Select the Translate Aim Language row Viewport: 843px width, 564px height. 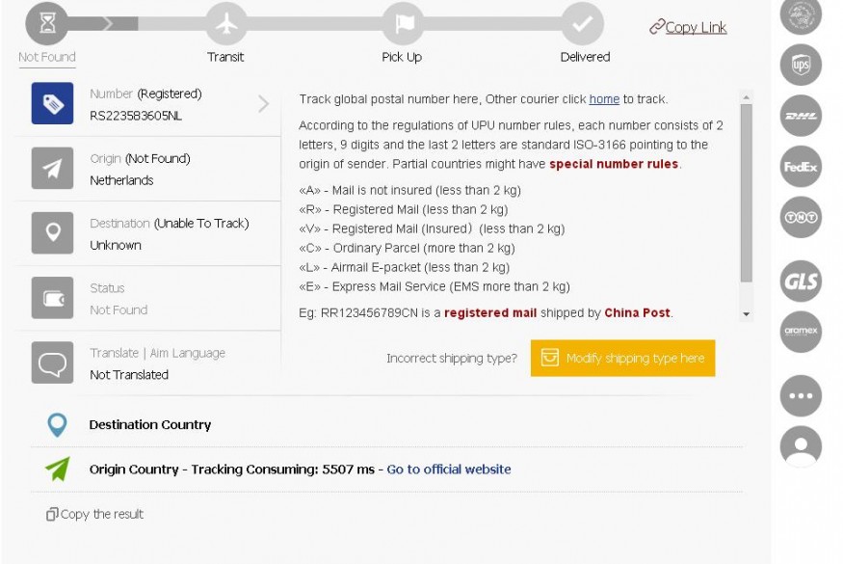(148, 363)
